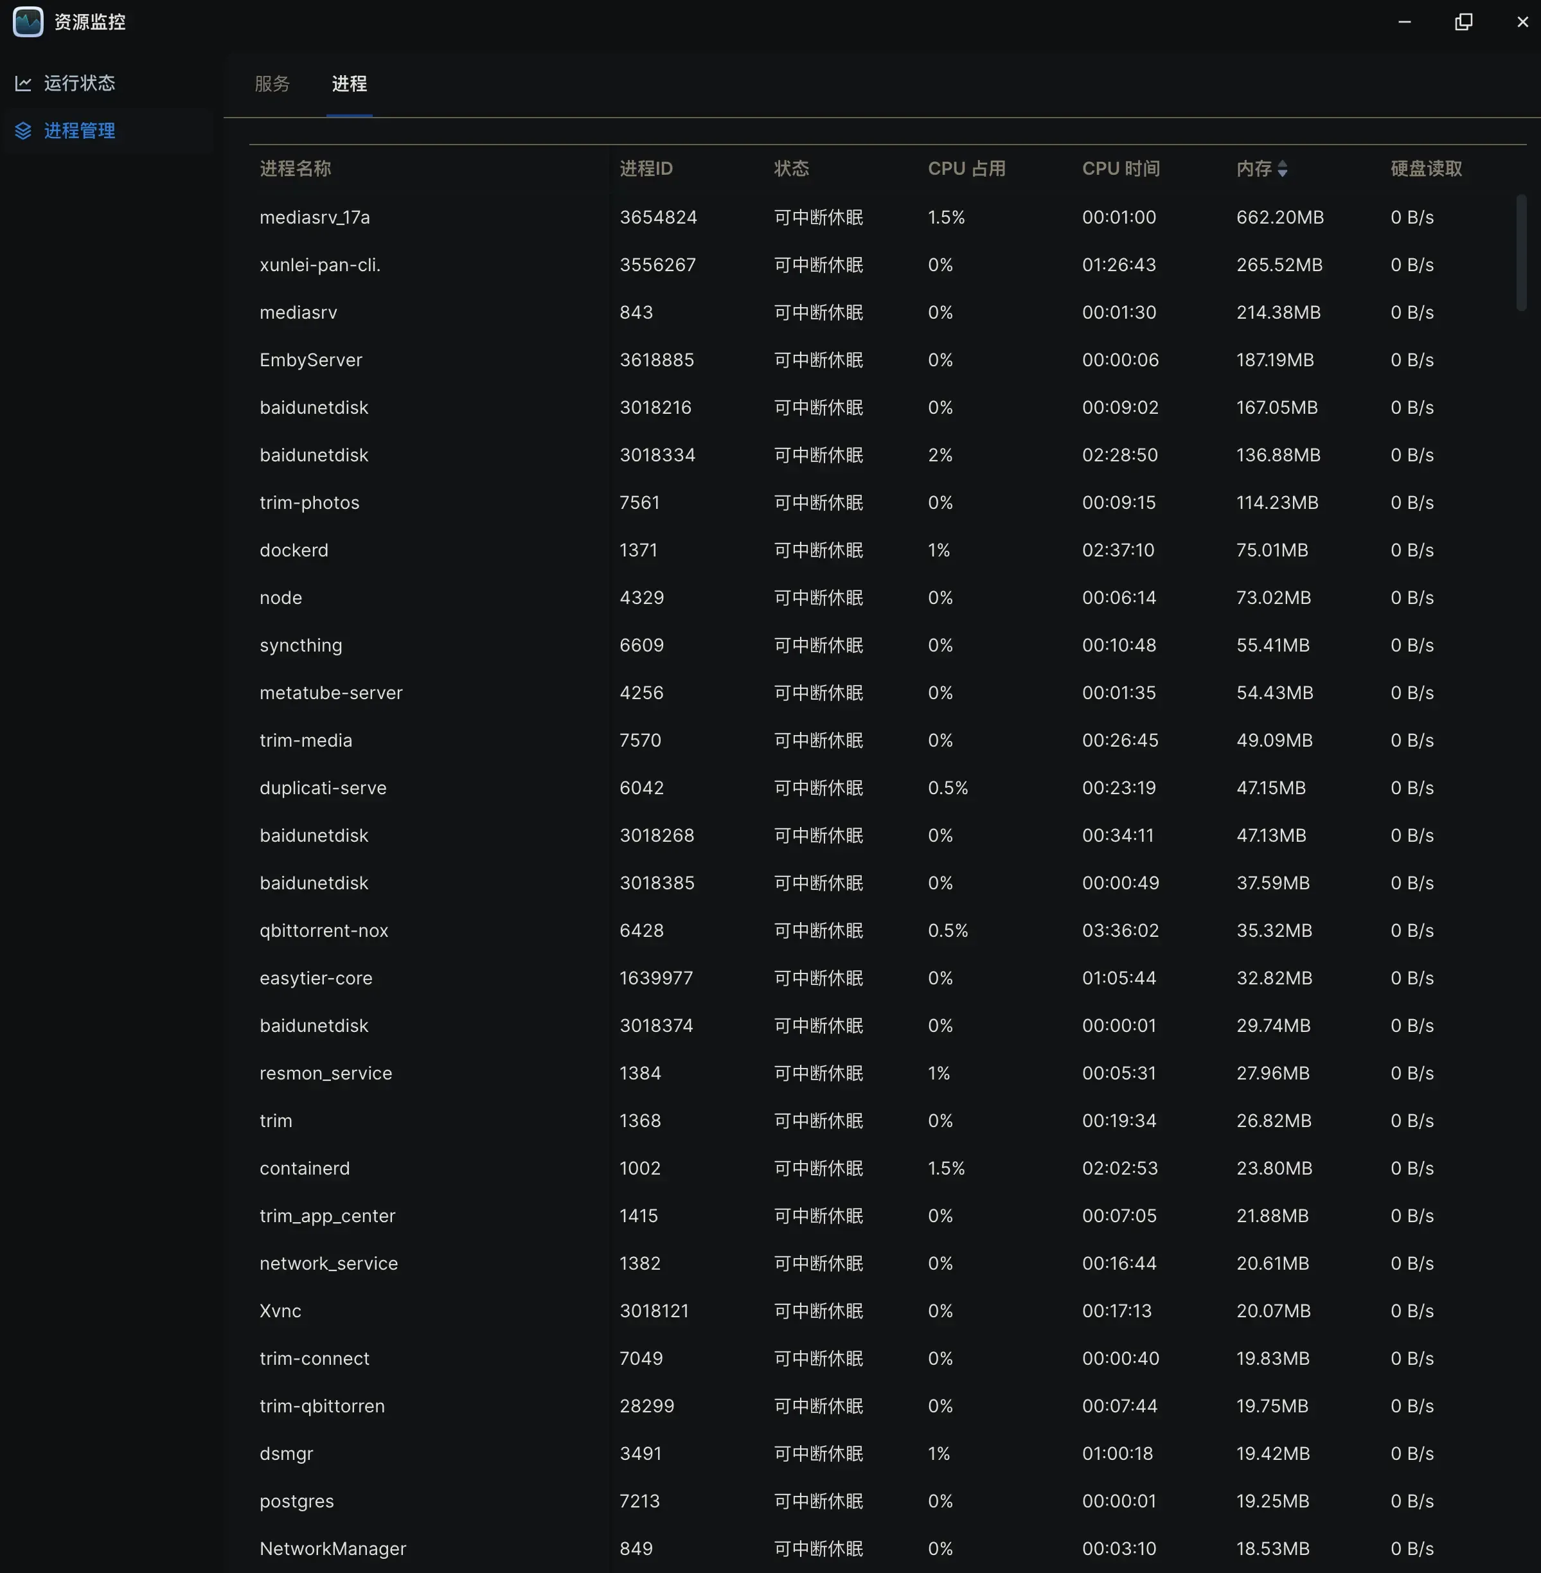Screen dimensions: 1541x1573
Task: Click the 运行状态 chart icon in the sidebar
Action: [24, 84]
